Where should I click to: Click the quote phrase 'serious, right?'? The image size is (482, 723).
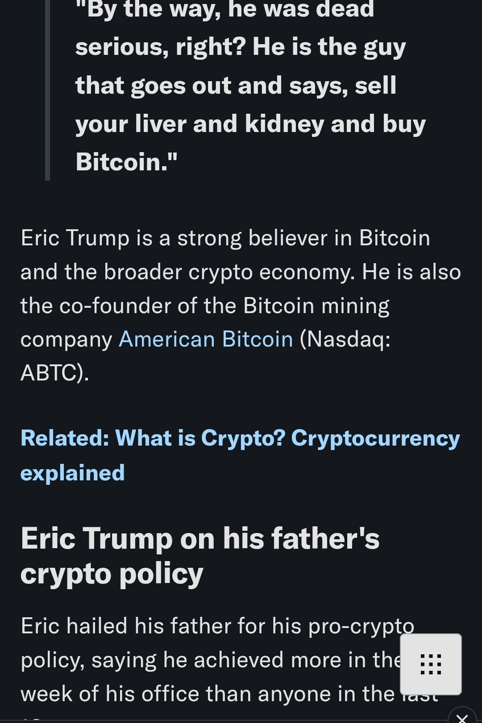pyautogui.click(x=161, y=47)
